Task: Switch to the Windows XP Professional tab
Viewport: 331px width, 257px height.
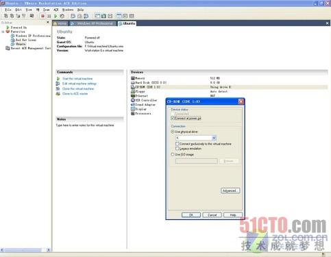Action: pyautogui.click(x=93, y=23)
